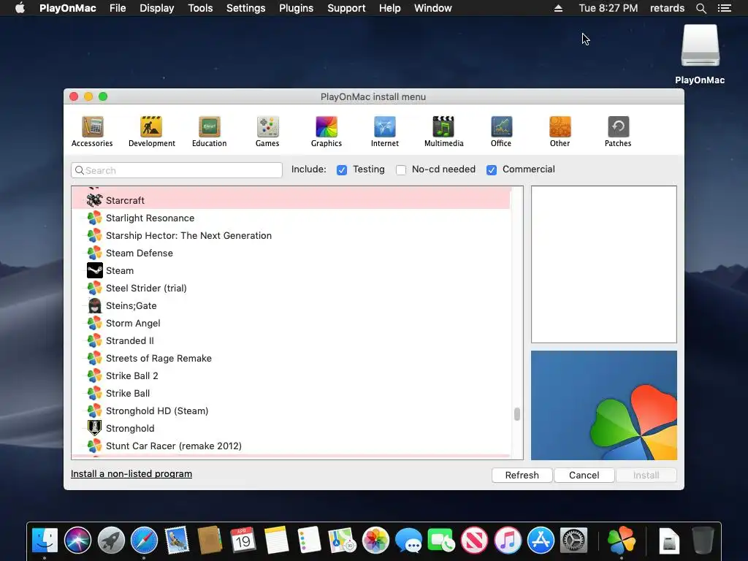Open the Education category
The height and width of the screenshot is (561, 748).
(x=210, y=131)
